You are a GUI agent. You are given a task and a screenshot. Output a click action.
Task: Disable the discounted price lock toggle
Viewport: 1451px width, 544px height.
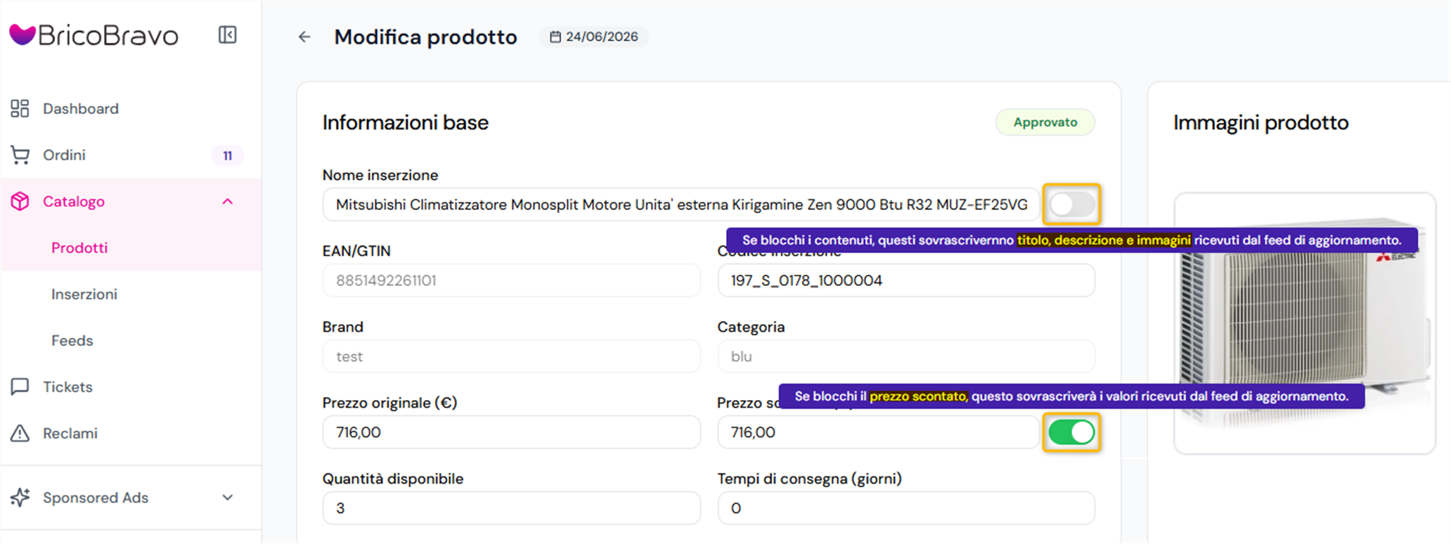1071,432
